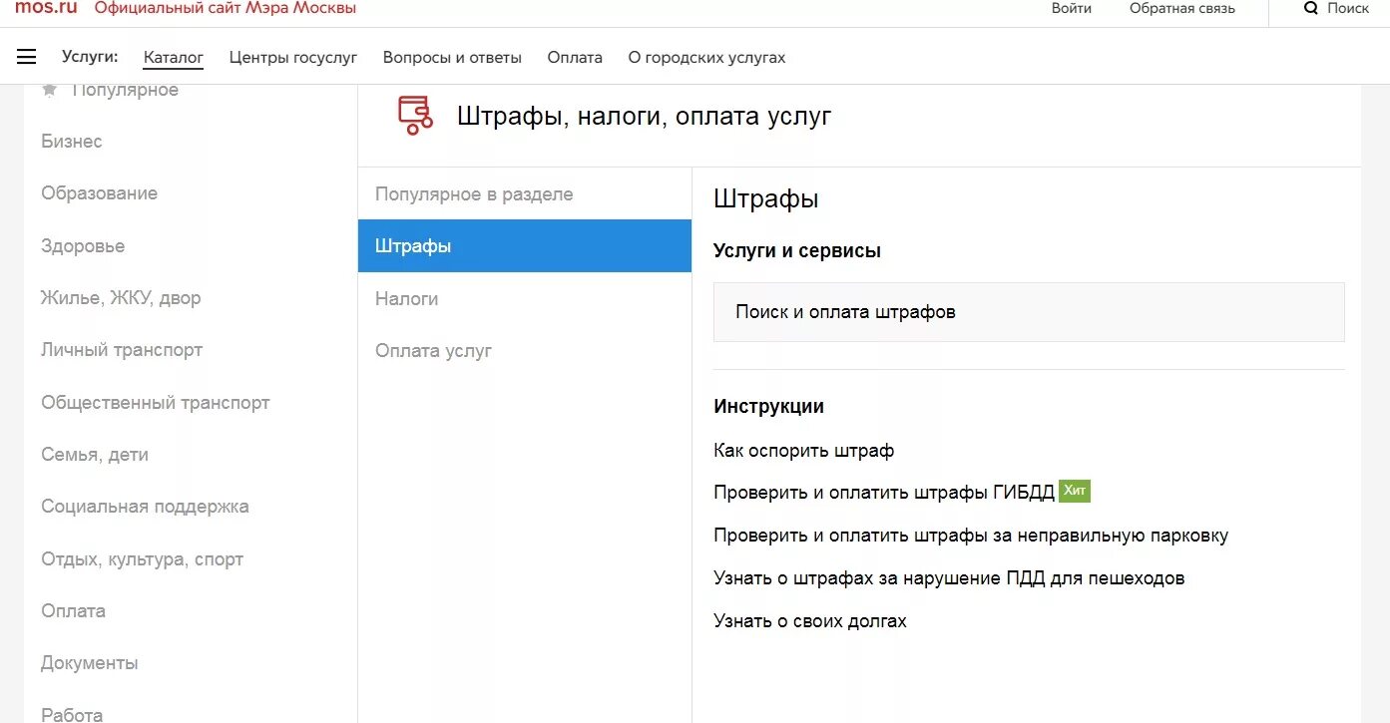Open Как оспорить штраф instruction
1390x723 pixels.
(804, 451)
